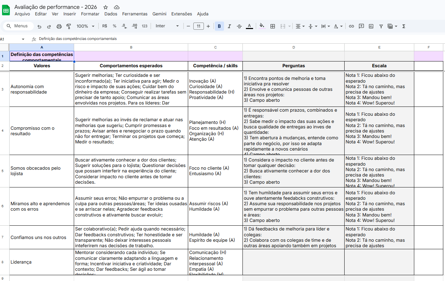This screenshot has height=281, width=445.
Task: Select the 'Competência / skills' header cell
Action: (x=215, y=66)
